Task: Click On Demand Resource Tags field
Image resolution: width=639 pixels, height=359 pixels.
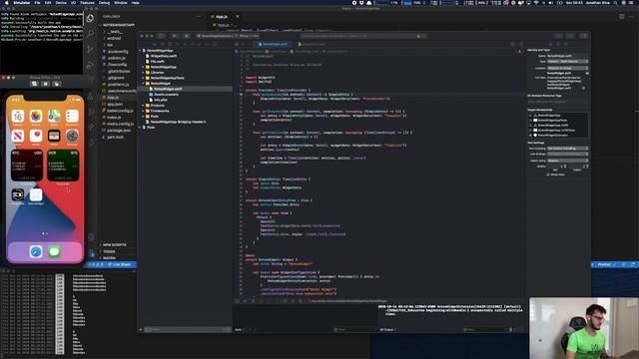Action: [558, 102]
